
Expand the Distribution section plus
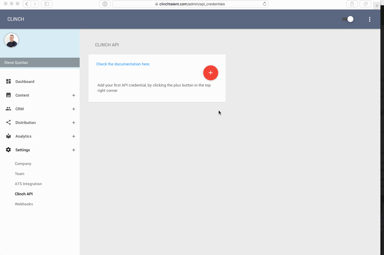(x=73, y=123)
